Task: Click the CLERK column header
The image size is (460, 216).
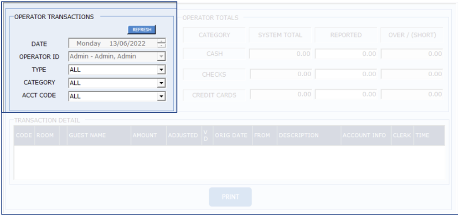Action: (x=402, y=136)
